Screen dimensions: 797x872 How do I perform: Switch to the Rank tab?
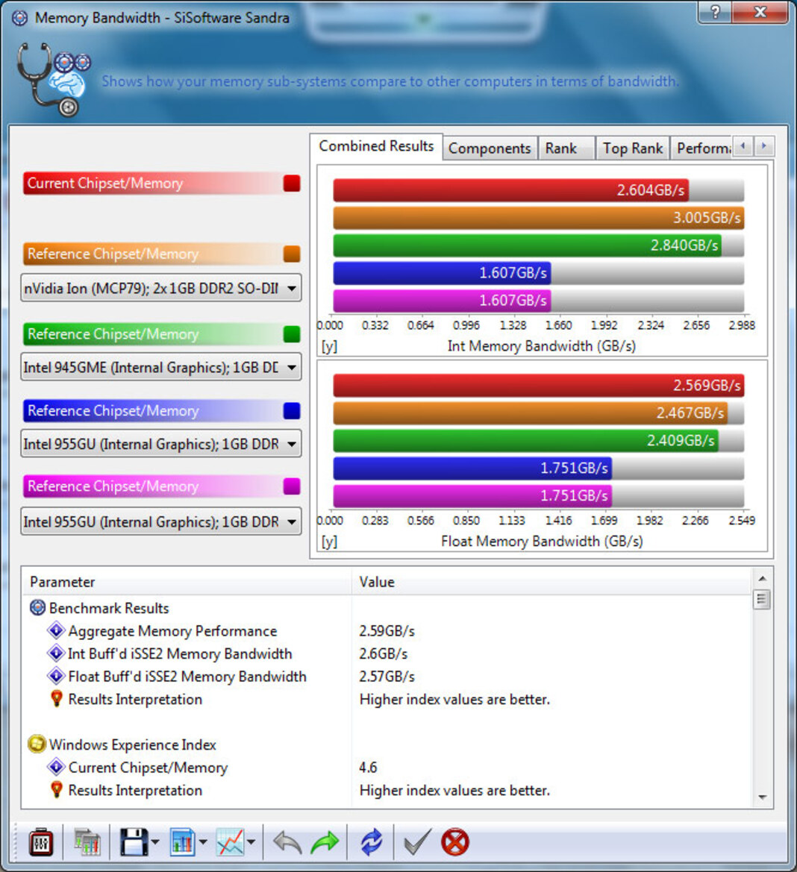point(566,148)
